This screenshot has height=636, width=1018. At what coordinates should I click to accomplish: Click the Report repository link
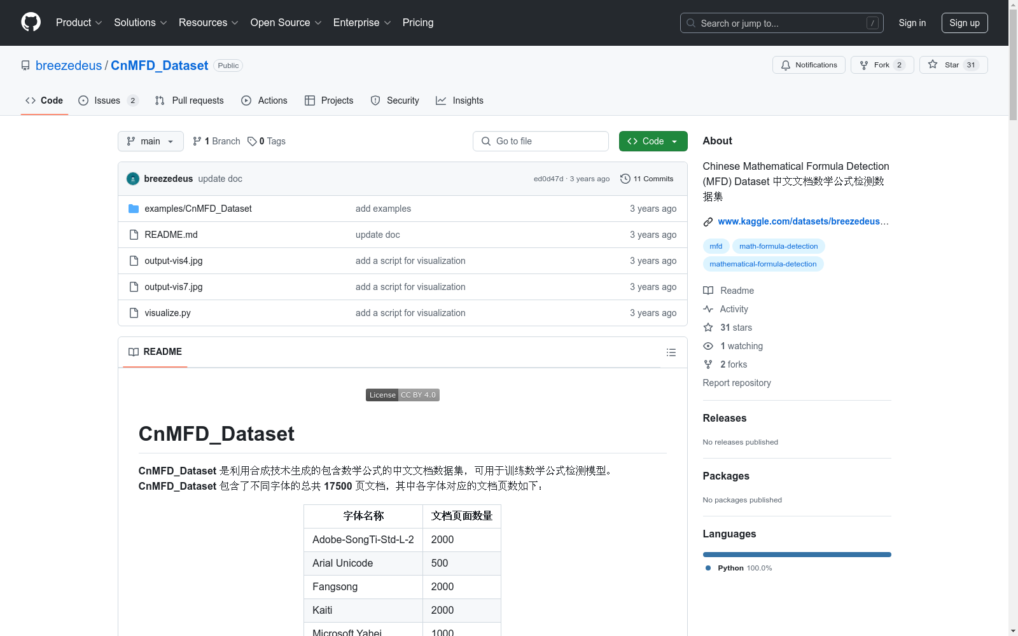[737, 383]
